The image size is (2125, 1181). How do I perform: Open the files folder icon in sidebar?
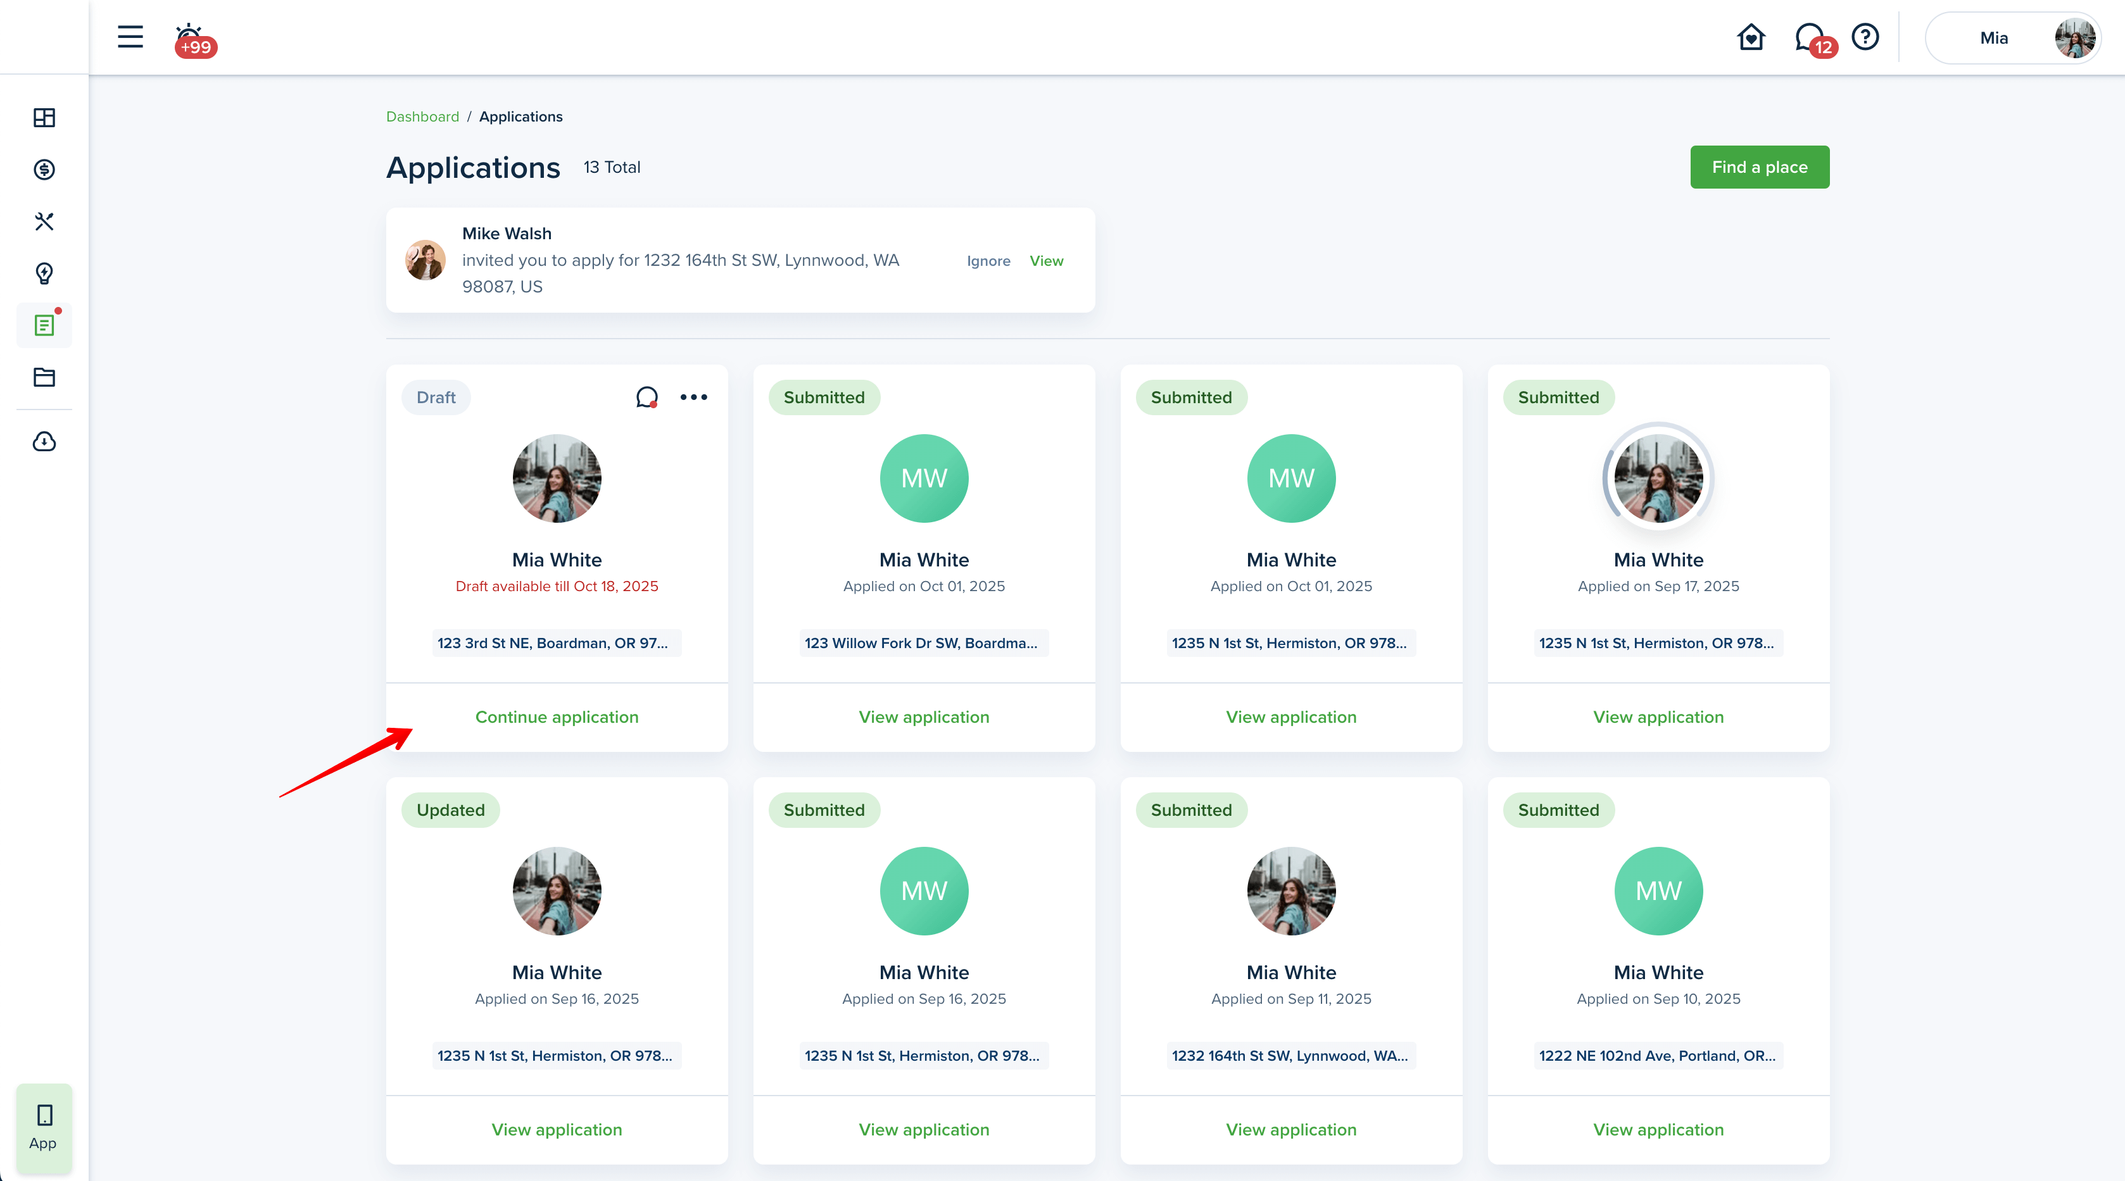coord(44,377)
